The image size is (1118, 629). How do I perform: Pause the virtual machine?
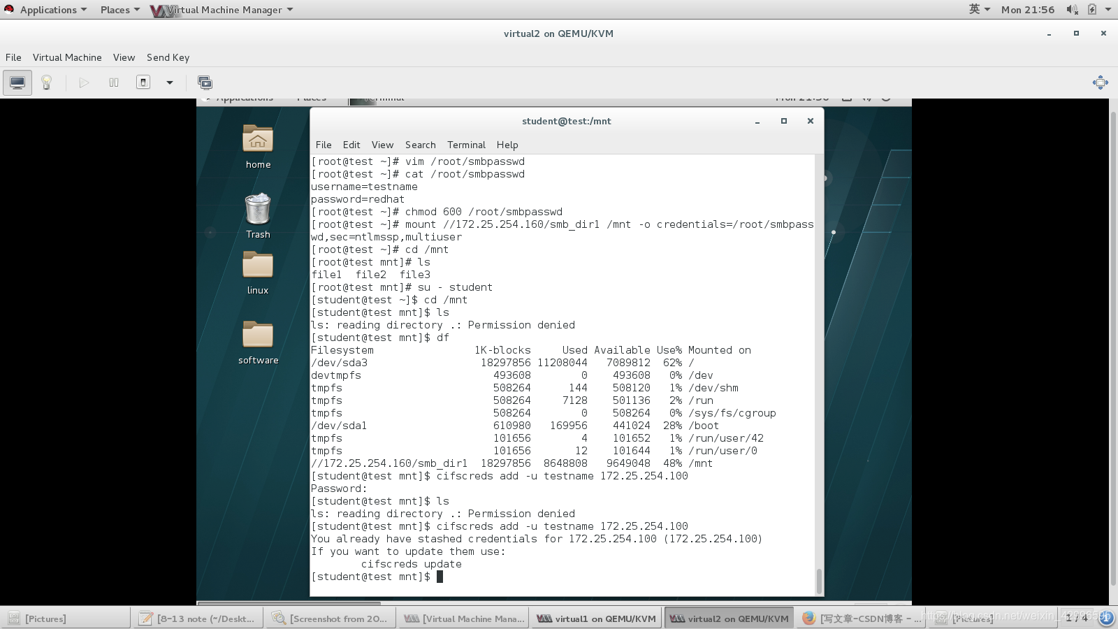(114, 82)
